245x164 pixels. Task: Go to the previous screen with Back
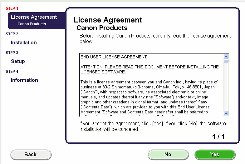31,154
